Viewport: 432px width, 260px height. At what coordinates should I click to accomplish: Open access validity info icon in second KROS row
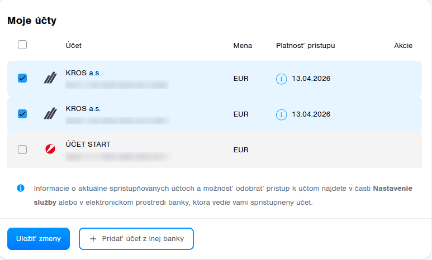[x=281, y=114]
